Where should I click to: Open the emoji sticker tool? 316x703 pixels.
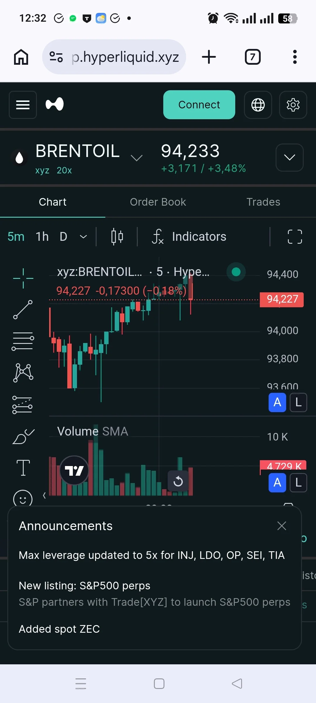(23, 498)
